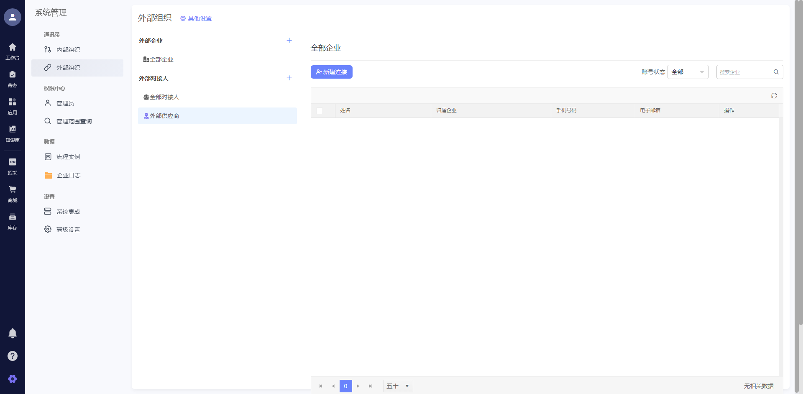803x394 pixels.
Task: Open the 知识库 knowledge base icon
Action: [x=13, y=133]
